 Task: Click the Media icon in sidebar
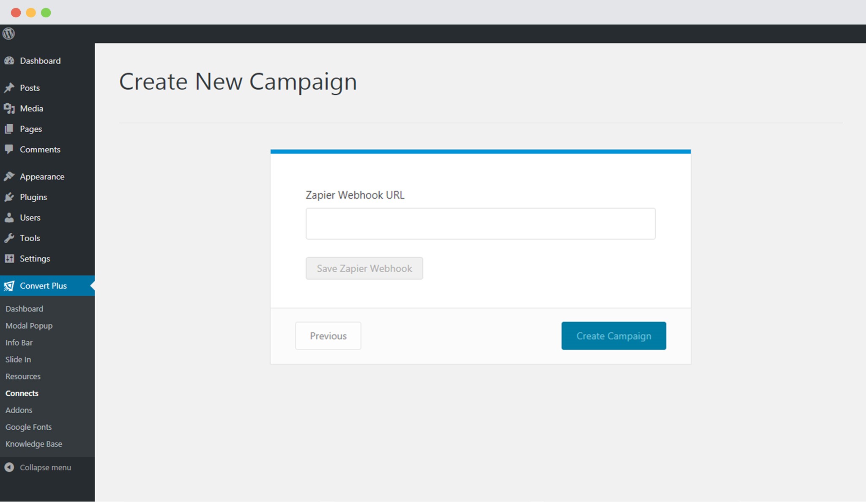tap(9, 109)
